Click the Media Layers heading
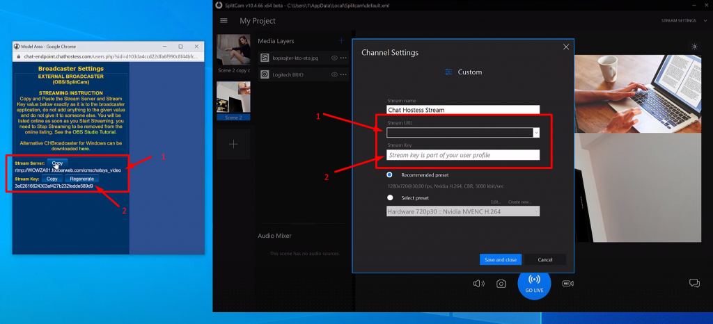This screenshot has width=713, height=324. 276,41
